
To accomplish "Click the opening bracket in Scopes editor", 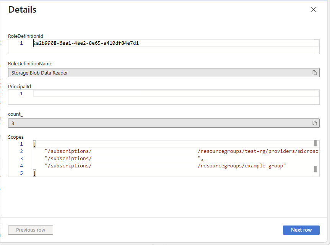I will pyautogui.click(x=34, y=144).
